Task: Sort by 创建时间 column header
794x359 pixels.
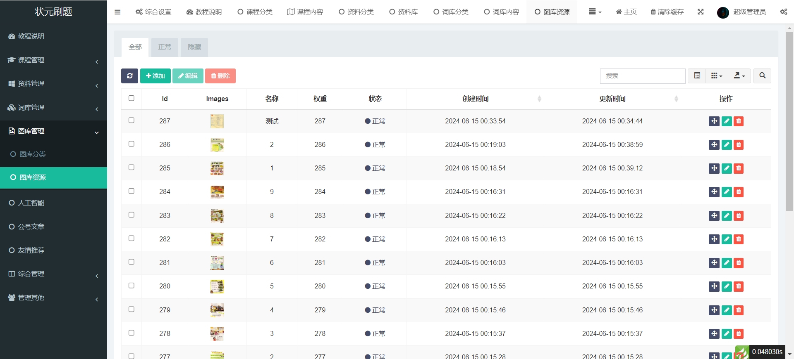Action: click(475, 99)
